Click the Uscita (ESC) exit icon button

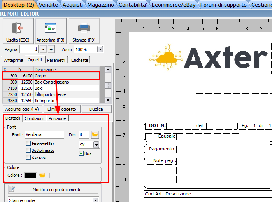[18, 31]
